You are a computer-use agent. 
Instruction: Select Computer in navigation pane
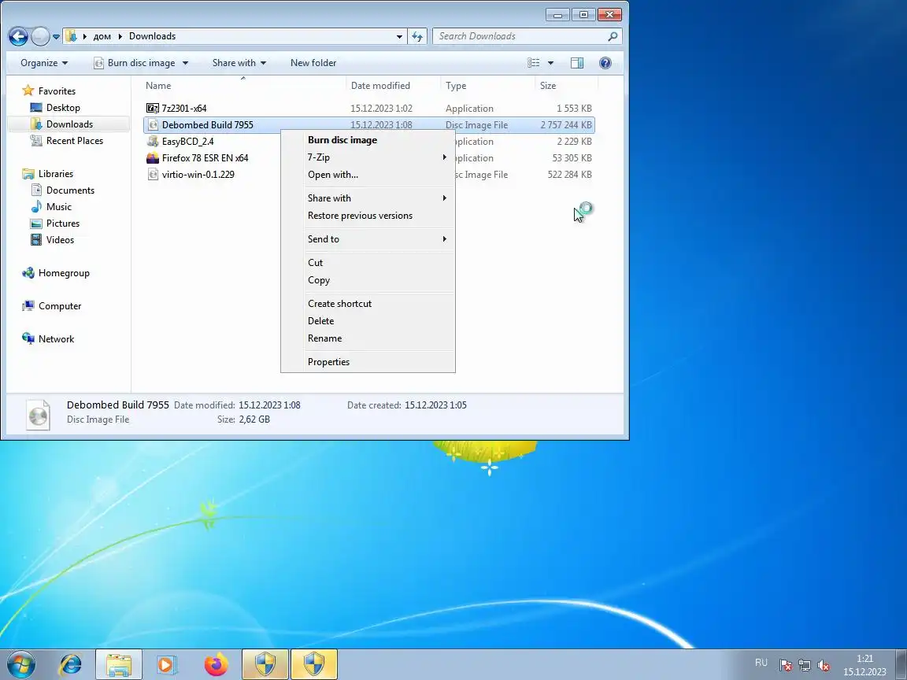pyautogui.click(x=51, y=306)
